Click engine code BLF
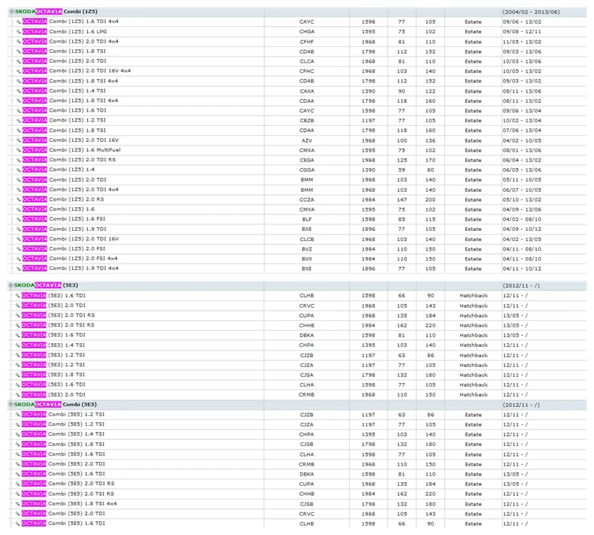Screen dimensions: 594x535 [306, 219]
